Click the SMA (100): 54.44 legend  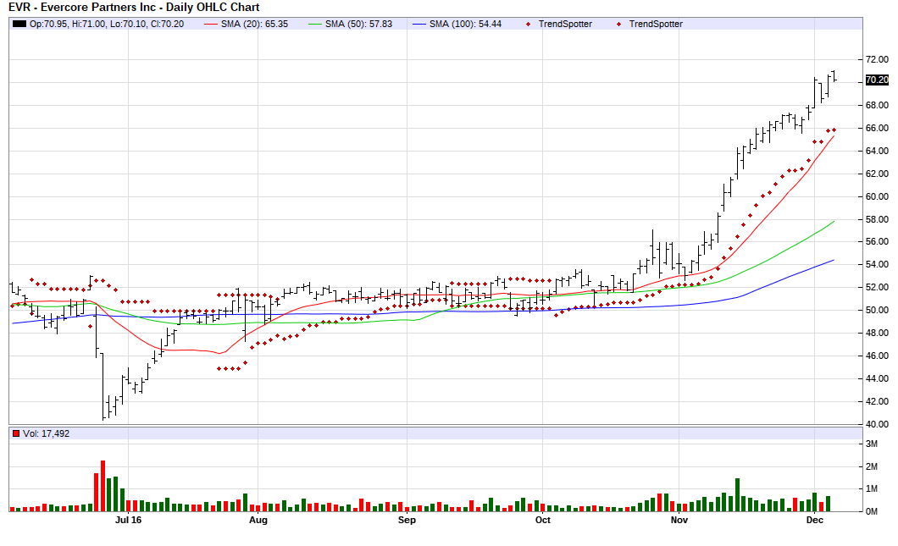(457, 24)
